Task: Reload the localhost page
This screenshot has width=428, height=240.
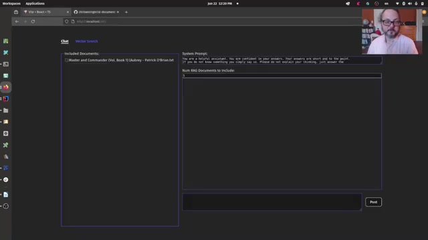Action: [x=33, y=21]
